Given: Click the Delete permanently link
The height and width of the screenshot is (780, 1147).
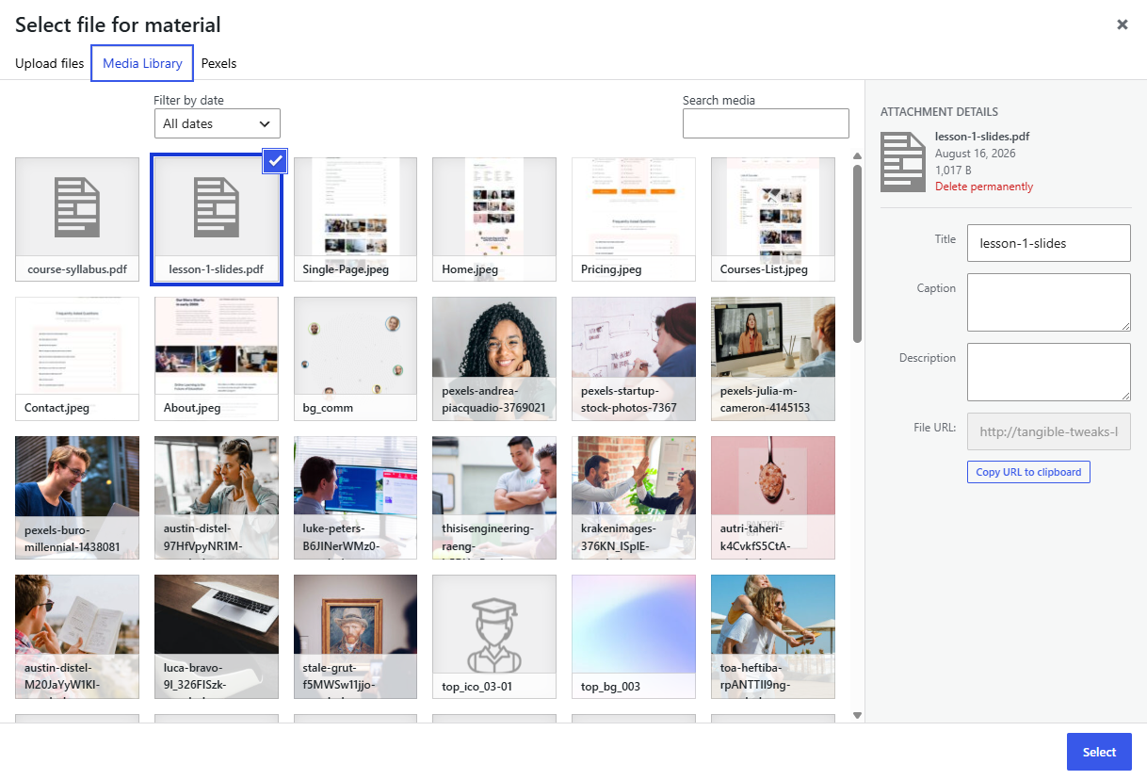Looking at the screenshot, I should (984, 187).
